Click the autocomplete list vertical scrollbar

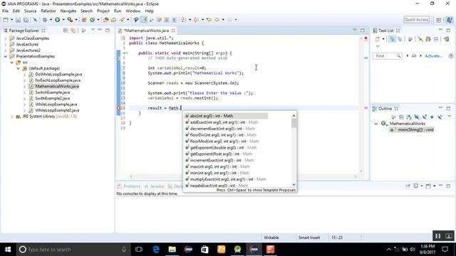tap(294, 150)
